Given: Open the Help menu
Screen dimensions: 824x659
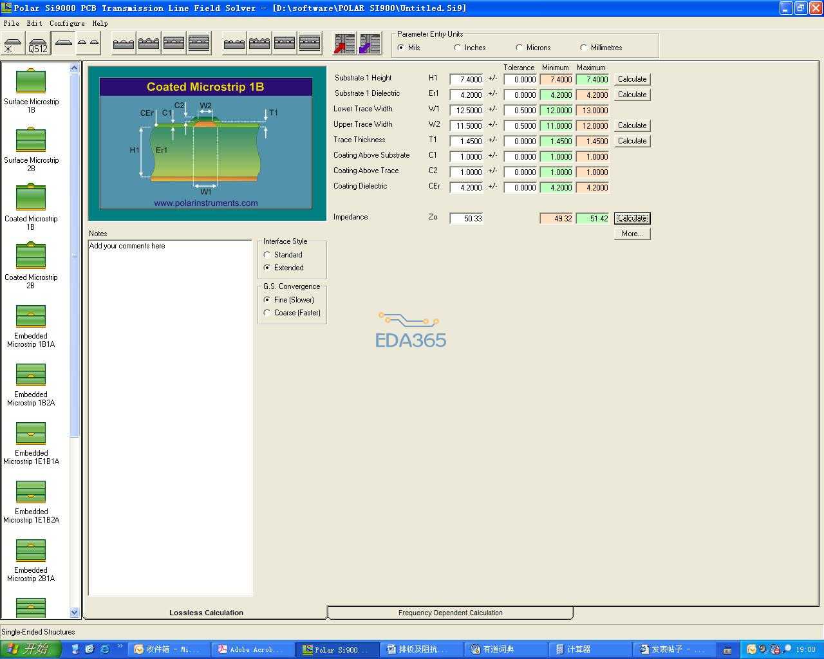Looking at the screenshot, I should coord(100,23).
